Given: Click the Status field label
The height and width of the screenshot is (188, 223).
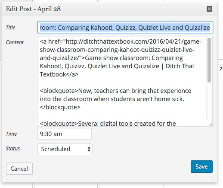Looking at the screenshot, I should (13, 149).
